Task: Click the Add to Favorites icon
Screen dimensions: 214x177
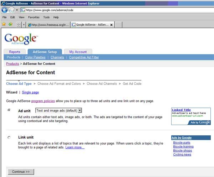Action: [x=10, y=24]
